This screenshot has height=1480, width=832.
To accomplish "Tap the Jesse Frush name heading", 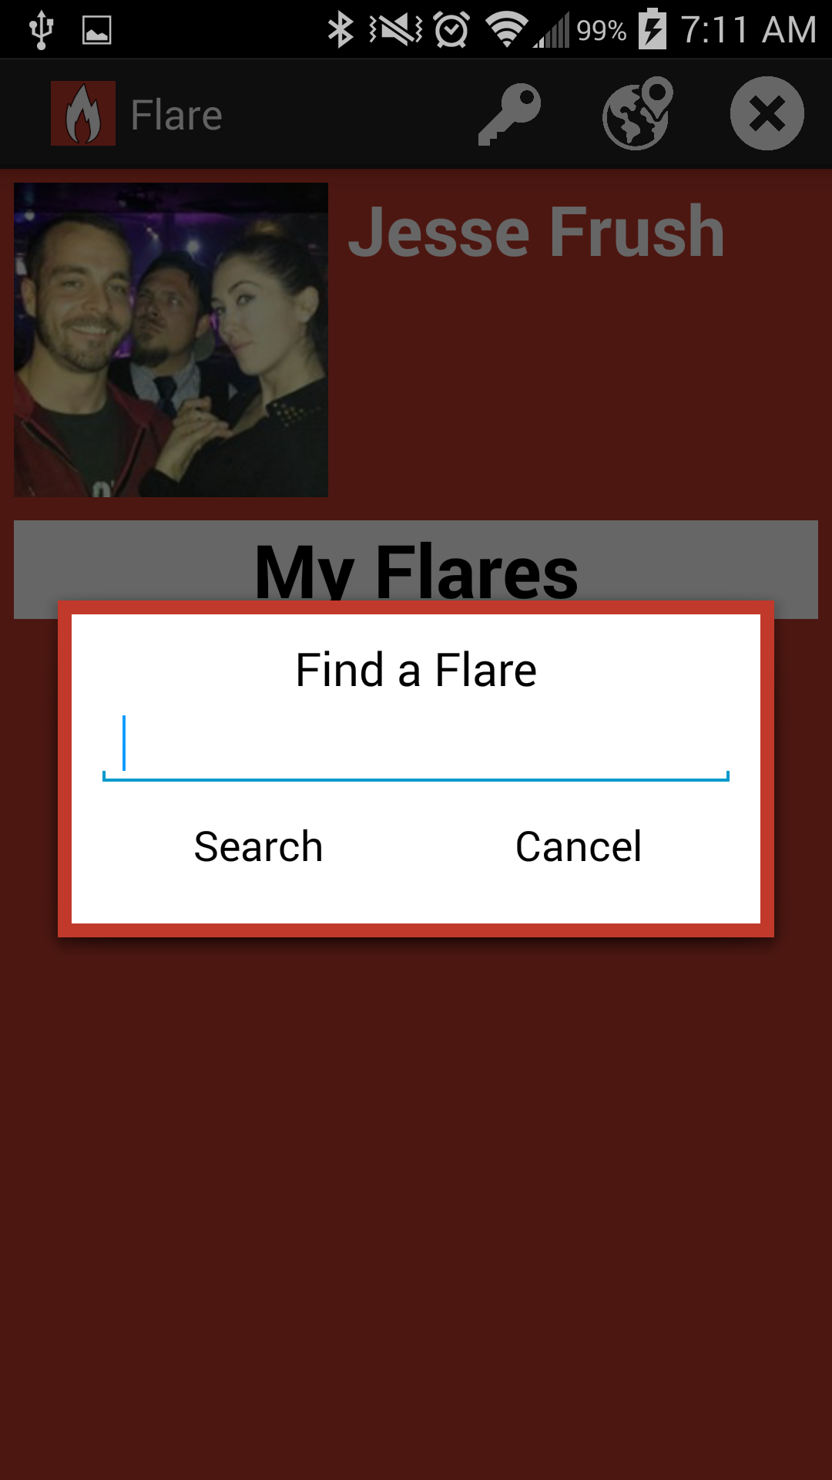I will coord(537,231).
